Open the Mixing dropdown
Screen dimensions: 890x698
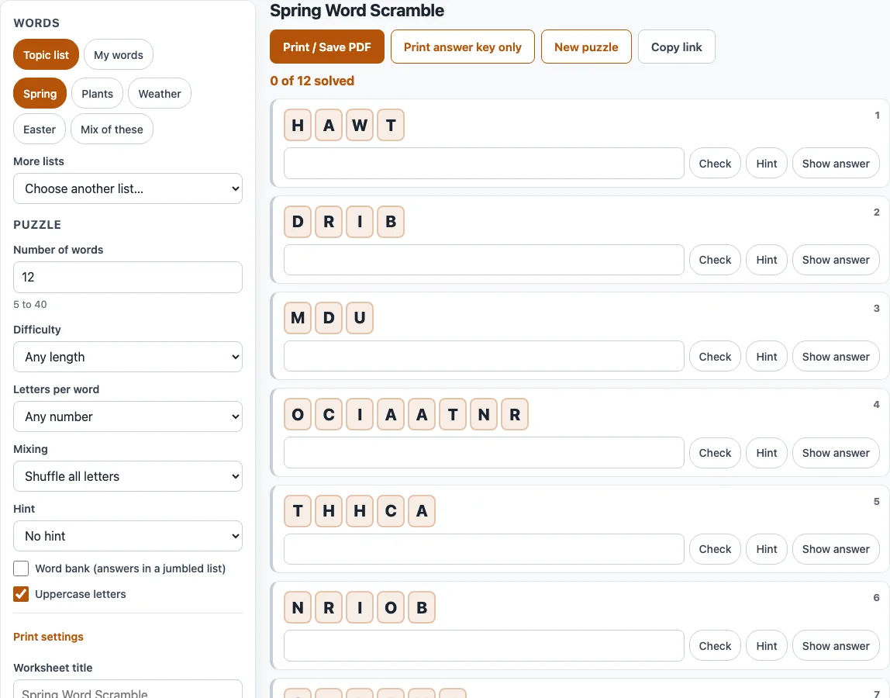pos(128,476)
